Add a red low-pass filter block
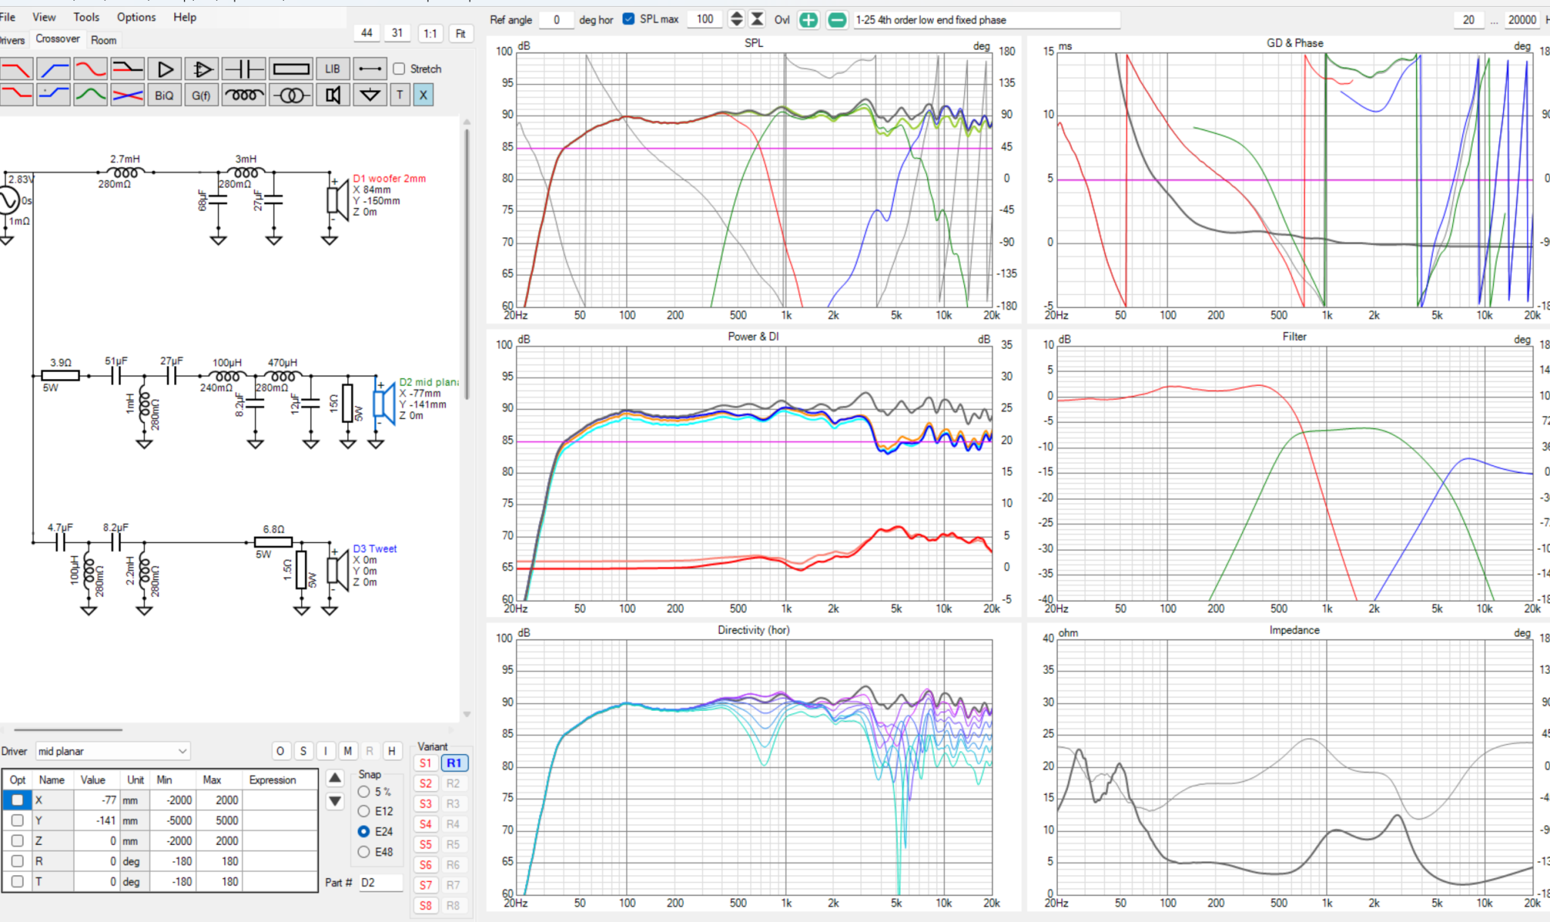This screenshot has width=1550, height=922. tap(17, 69)
